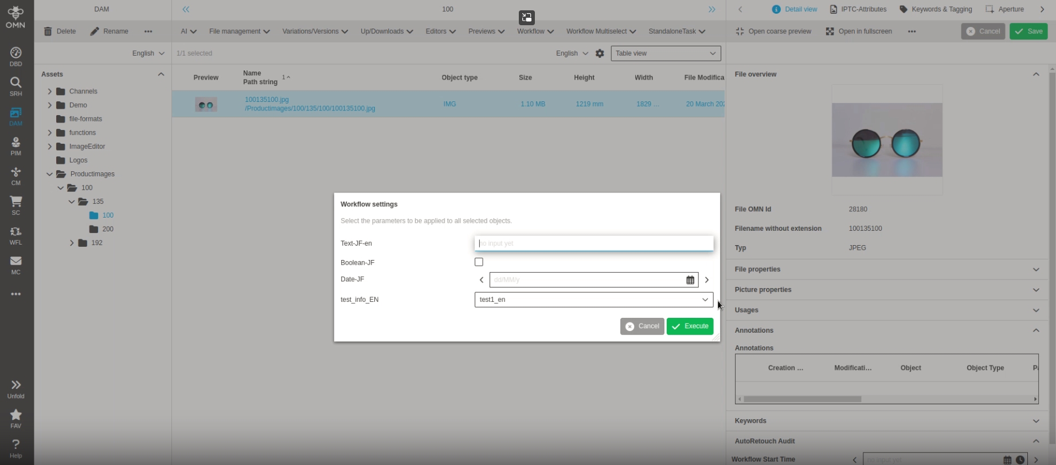Image resolution: width=1056 pixels, height=465 pixels.
Task: Click the Annotations horizontal scrollbar
Action: pyautogui.click(x=803, y=399)
